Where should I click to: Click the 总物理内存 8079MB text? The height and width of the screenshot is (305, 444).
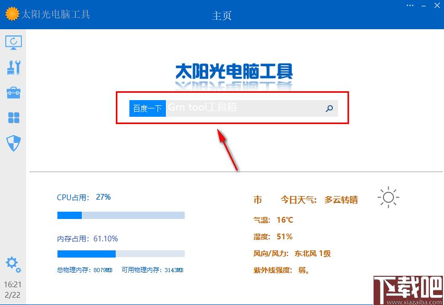(x=85, y=270)
